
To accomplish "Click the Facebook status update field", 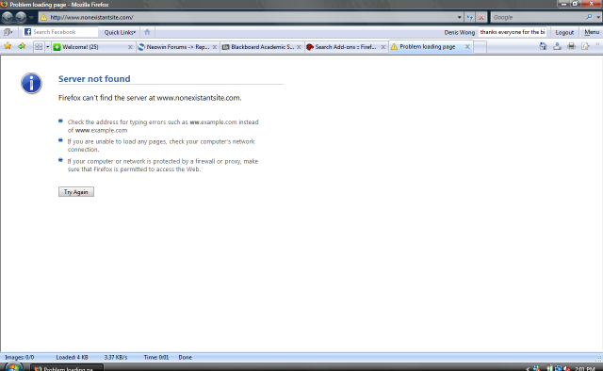I will 513,32.
